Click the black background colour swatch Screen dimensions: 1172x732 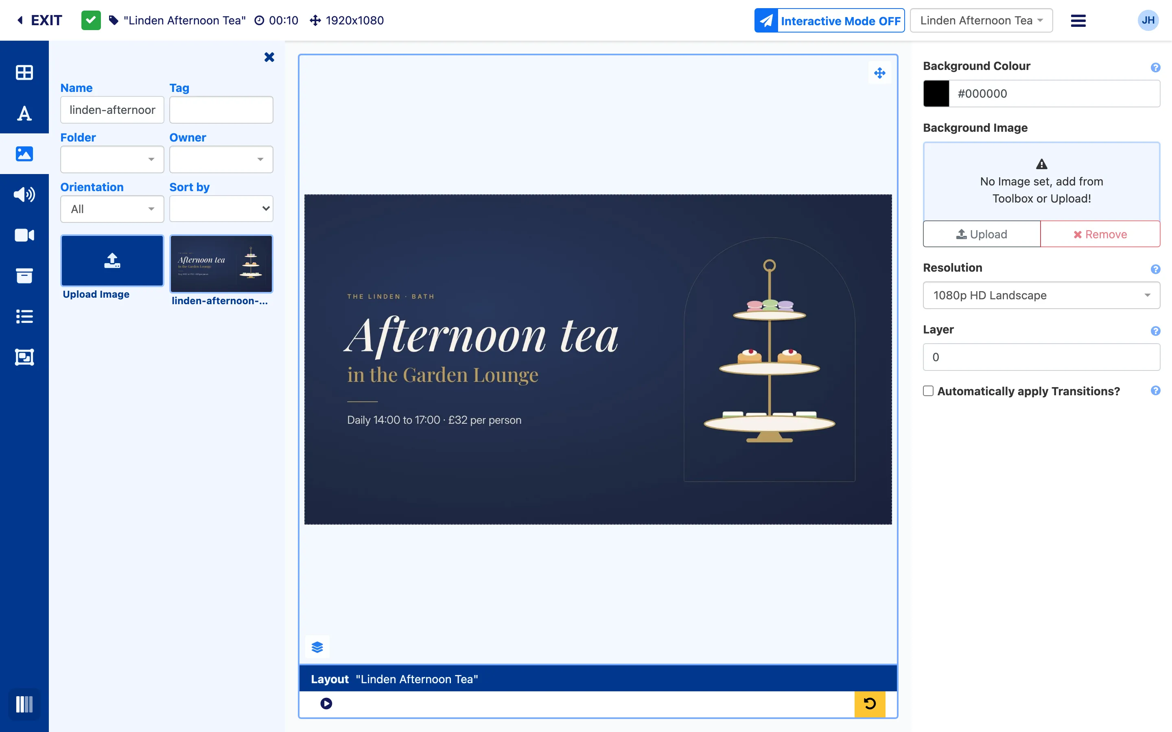[936, 94]
